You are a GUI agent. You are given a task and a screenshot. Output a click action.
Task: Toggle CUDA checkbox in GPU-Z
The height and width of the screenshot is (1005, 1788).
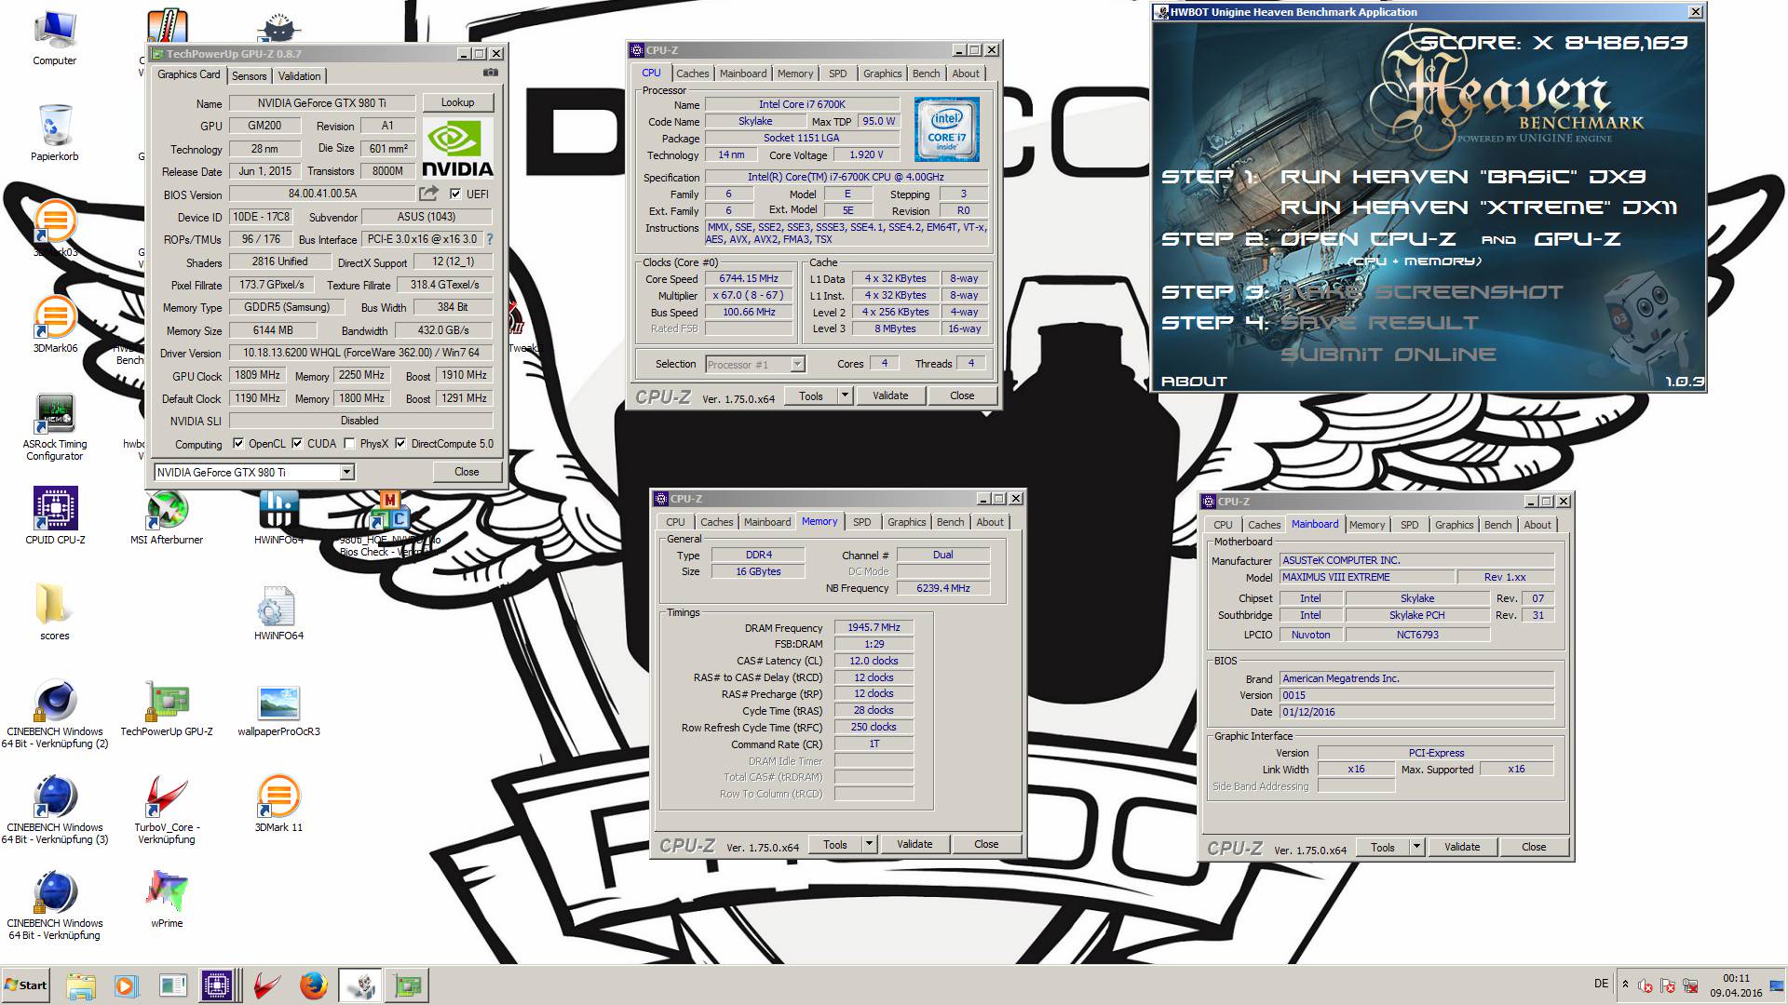[x=297, y=444]
